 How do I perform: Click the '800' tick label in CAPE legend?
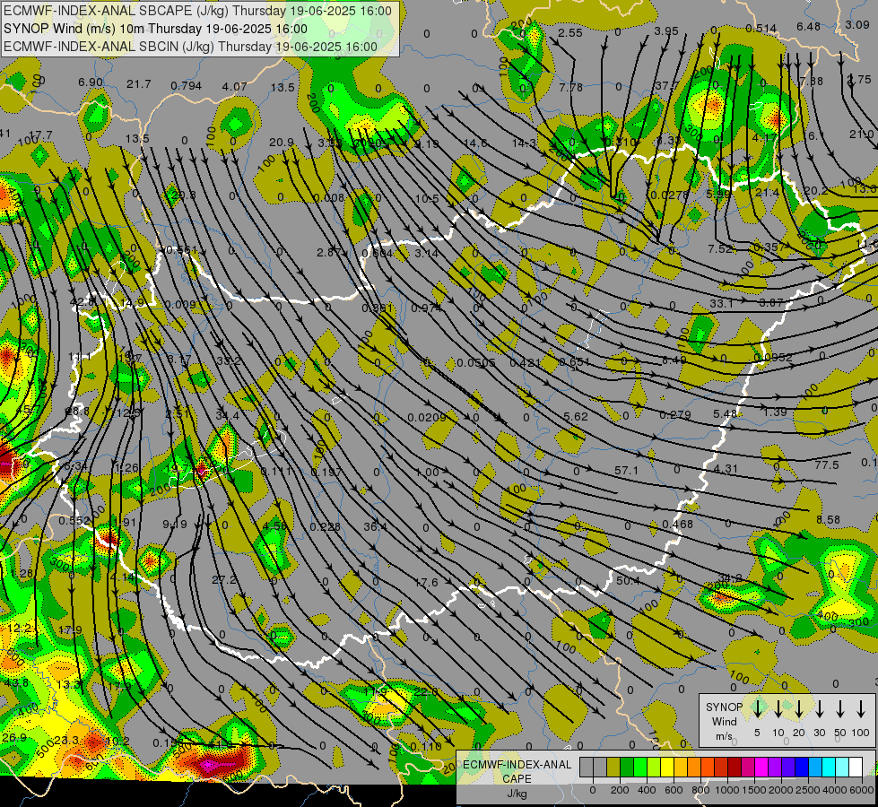[700, 790]
